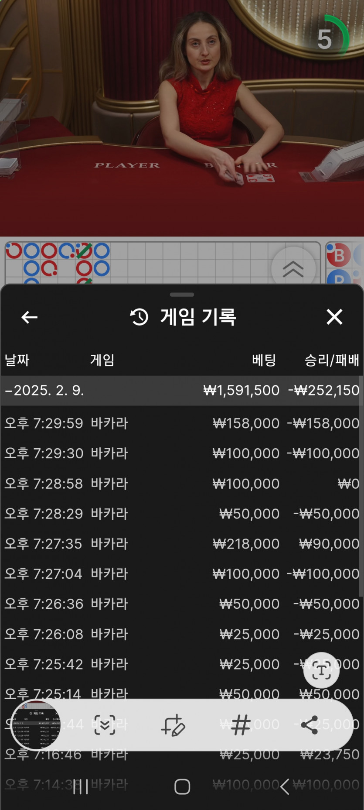Tap the scroll capture icon in screenshot toolbar
Viewport: 364px width, 810px height.
105,725
